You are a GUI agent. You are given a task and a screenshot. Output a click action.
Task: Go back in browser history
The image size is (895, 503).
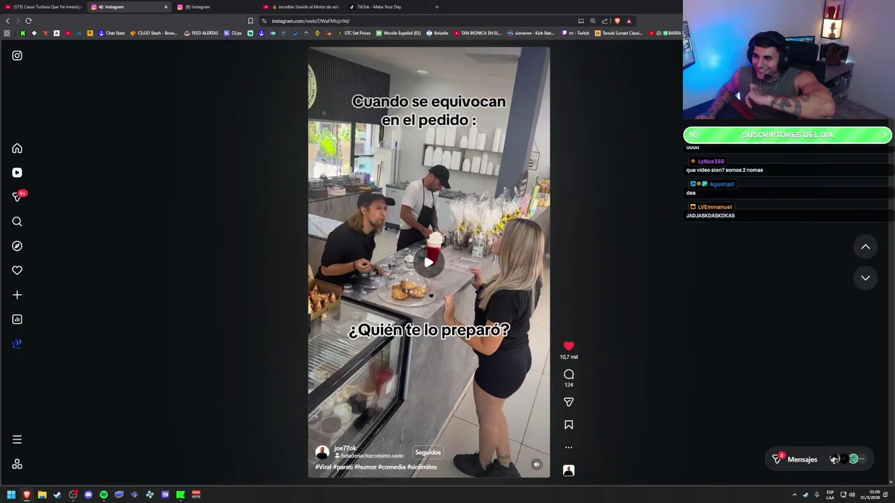tap(8, 21)
